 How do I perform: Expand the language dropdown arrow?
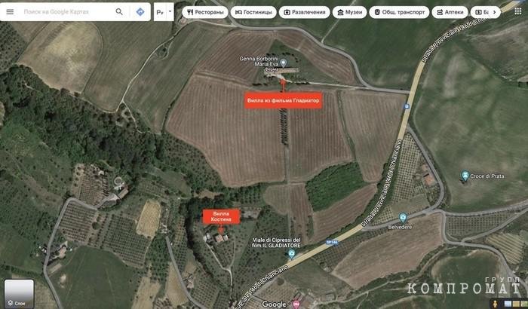click(170, 12)
